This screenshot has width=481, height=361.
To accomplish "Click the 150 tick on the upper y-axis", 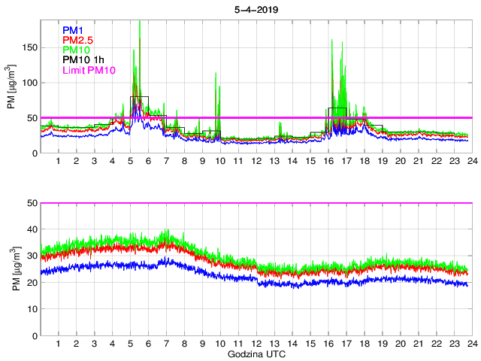I will (x=29, y=47).
